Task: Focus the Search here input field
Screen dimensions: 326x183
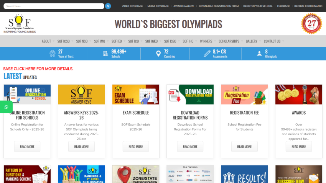Action: point(54,6)
